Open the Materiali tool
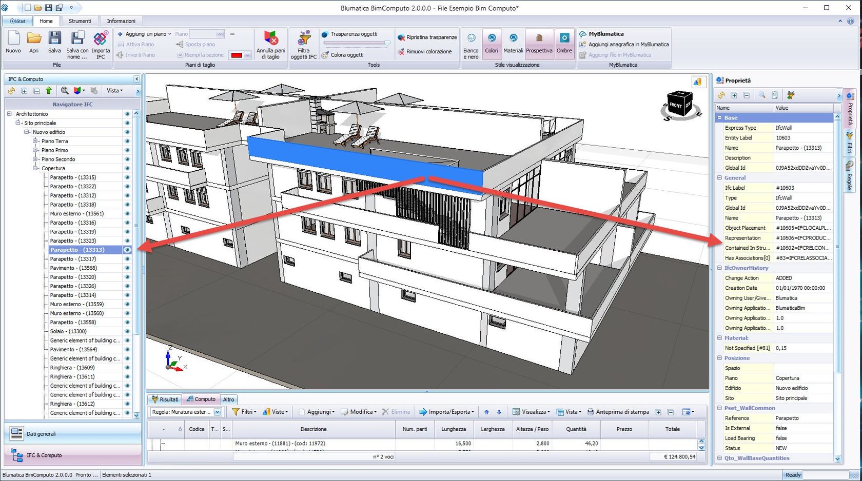This screenshot has height=481, width=862. pos(513,44)
